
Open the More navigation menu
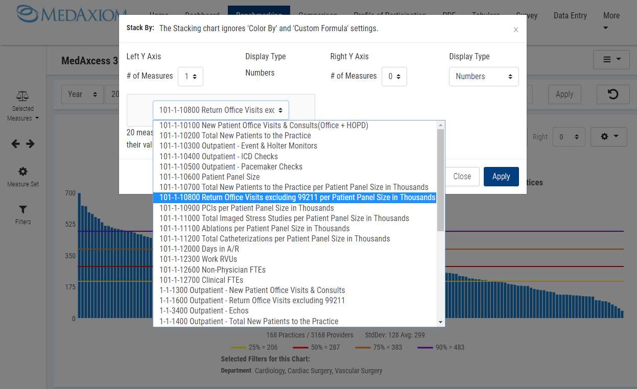click(611, 21)
